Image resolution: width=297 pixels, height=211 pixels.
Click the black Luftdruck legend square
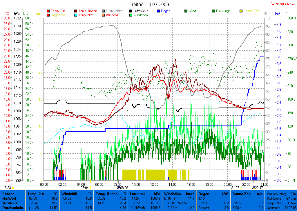pyautogui.click(x=131, y=11)
